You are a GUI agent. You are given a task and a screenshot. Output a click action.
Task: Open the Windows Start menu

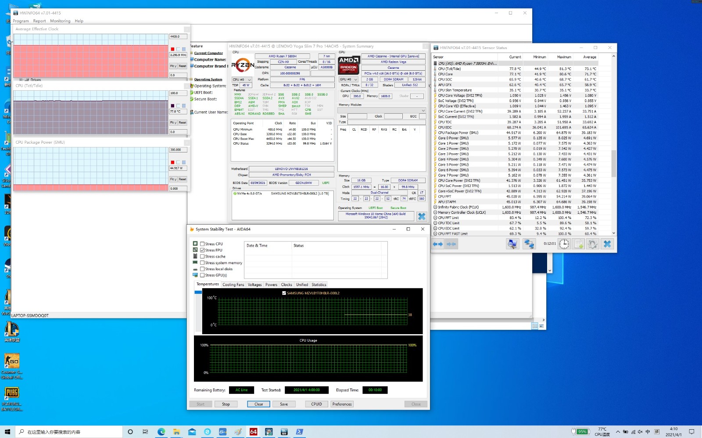click(x=7, y=432)
